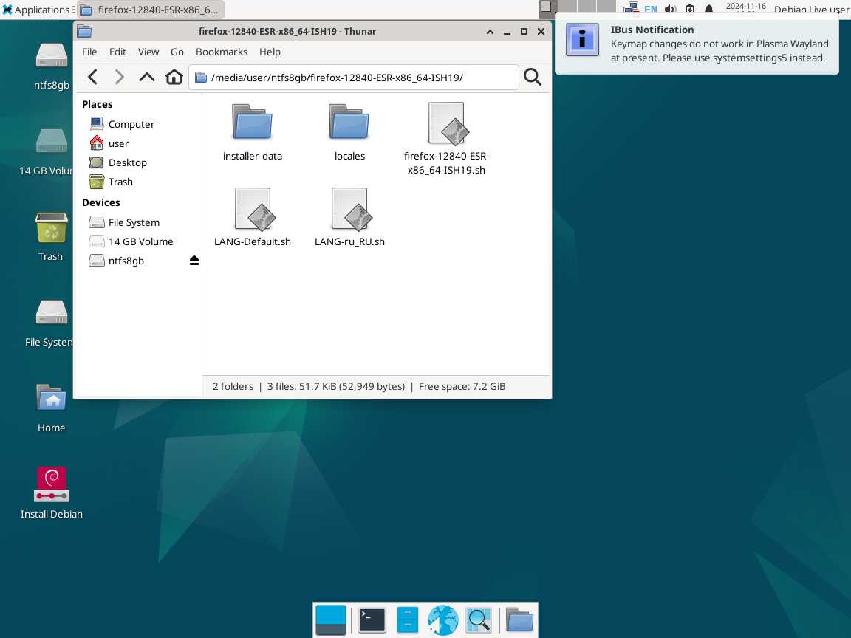Launch file manager from the dock
The image size is (851, 638).
[x=407, y=620]
